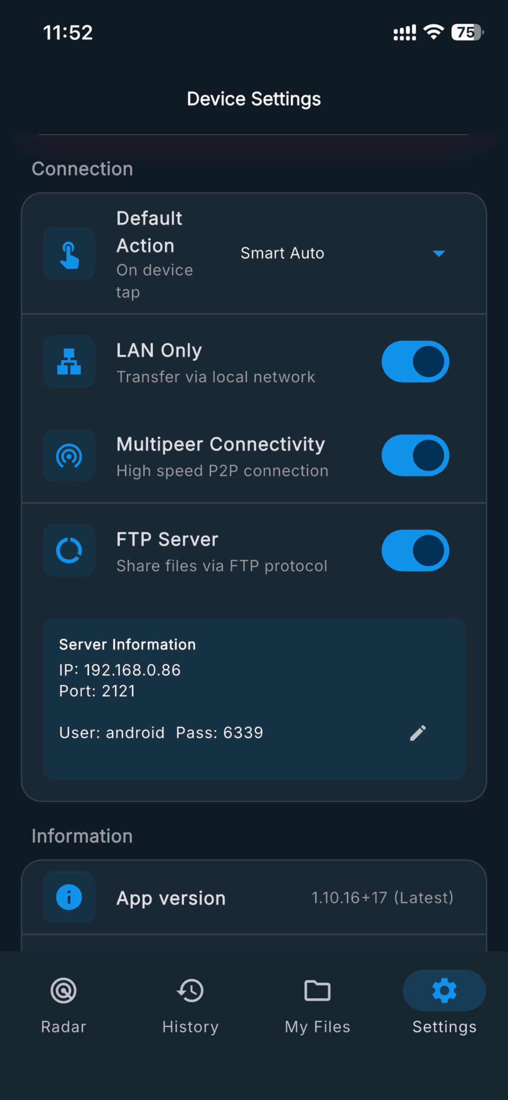Tap the FTP Server circular icon

(x=69, y=550)
